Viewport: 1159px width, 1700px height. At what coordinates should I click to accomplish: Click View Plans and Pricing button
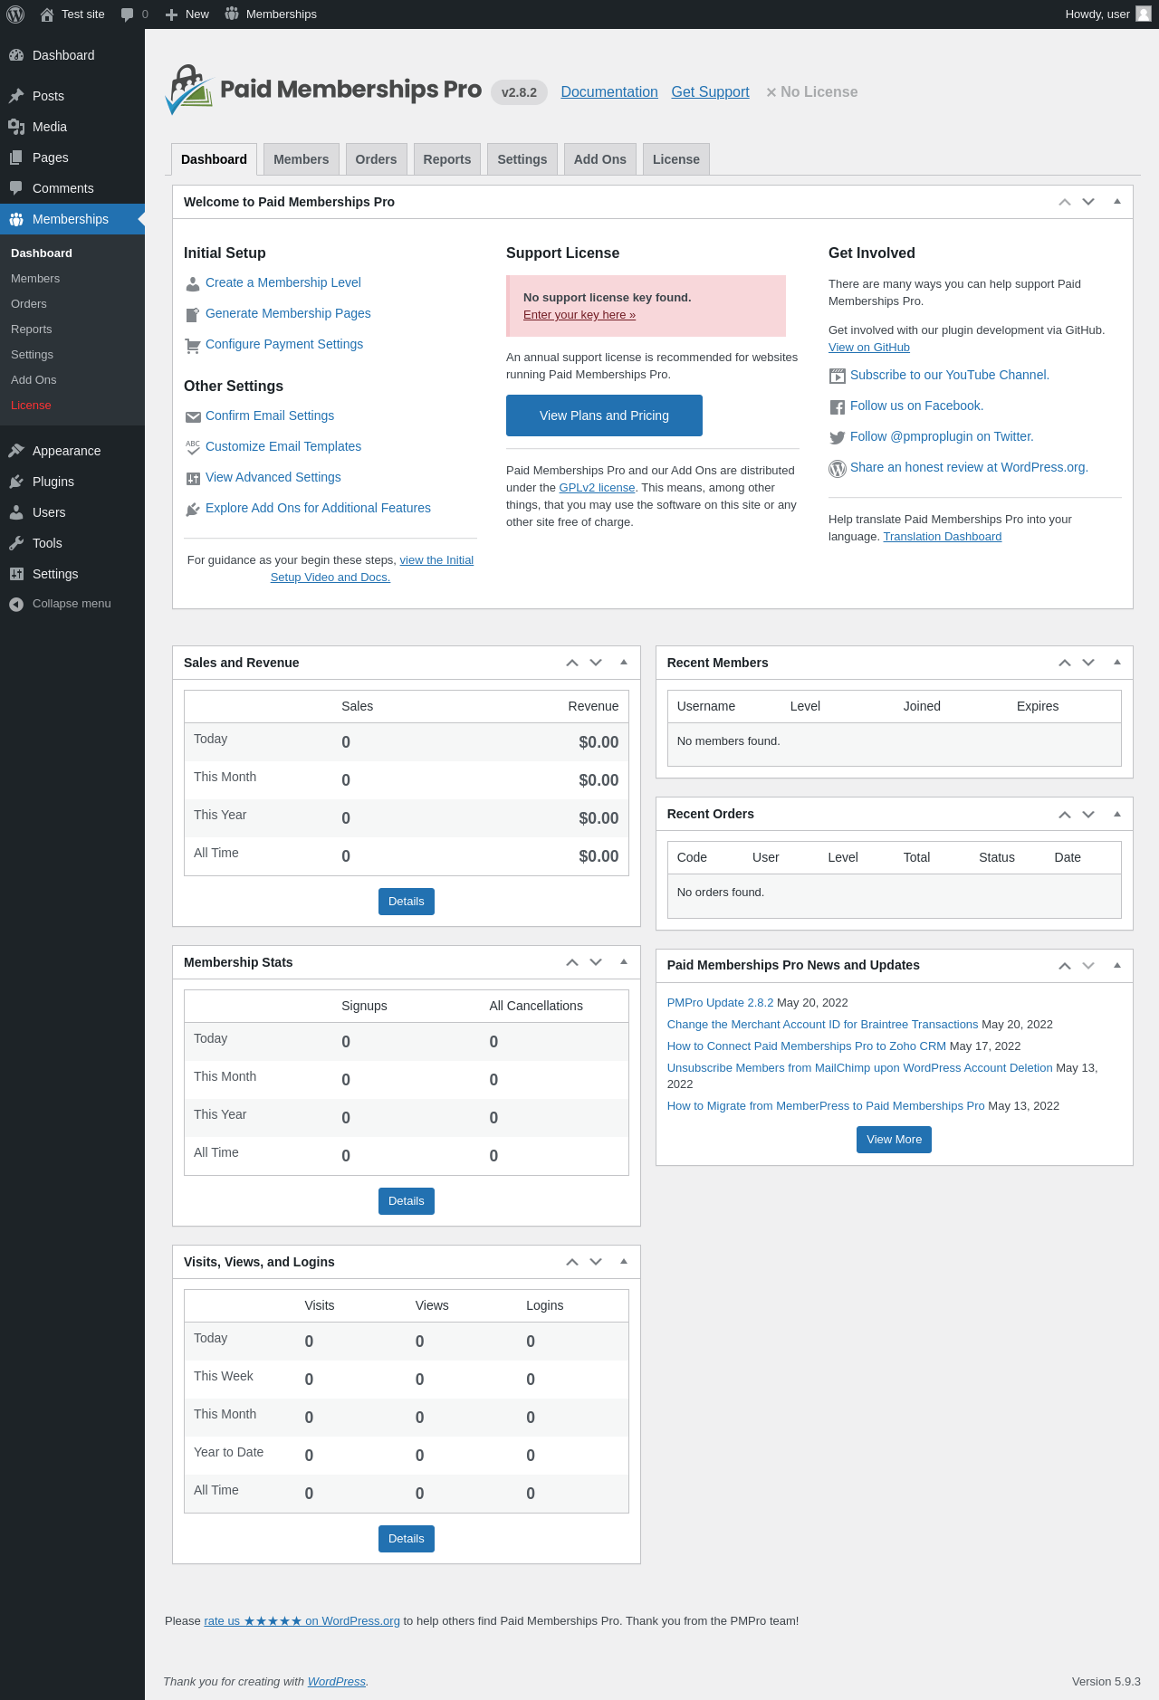(x=604, y=415)
